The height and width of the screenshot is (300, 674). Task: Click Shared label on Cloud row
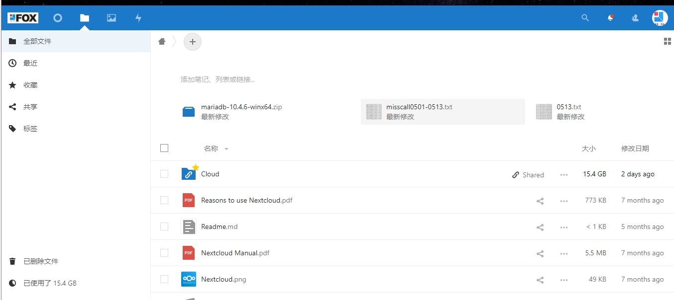(x=528, y=175)
